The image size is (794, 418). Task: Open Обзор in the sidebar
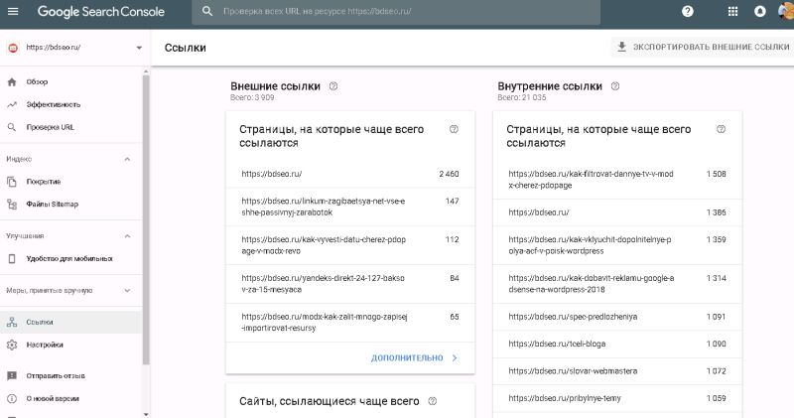pos(70,82)
